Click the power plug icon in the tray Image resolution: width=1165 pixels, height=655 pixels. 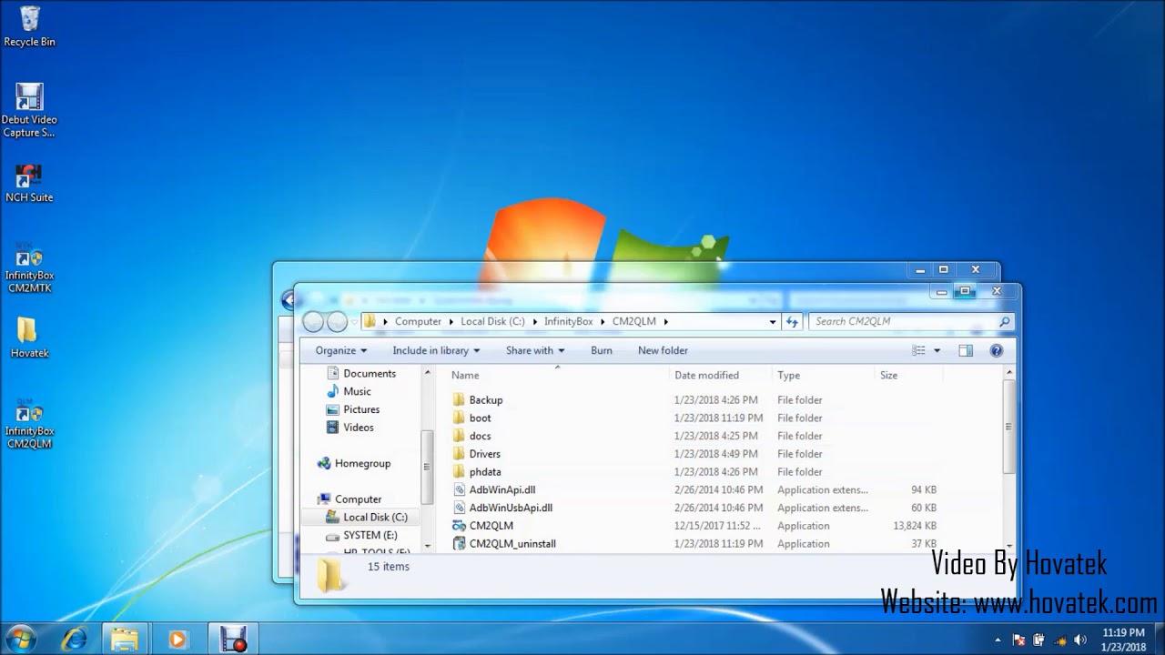pos(1038,640)
